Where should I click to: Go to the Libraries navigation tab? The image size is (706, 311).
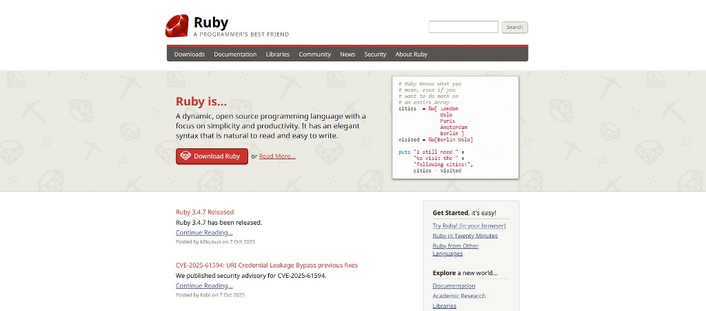(277, 54)
